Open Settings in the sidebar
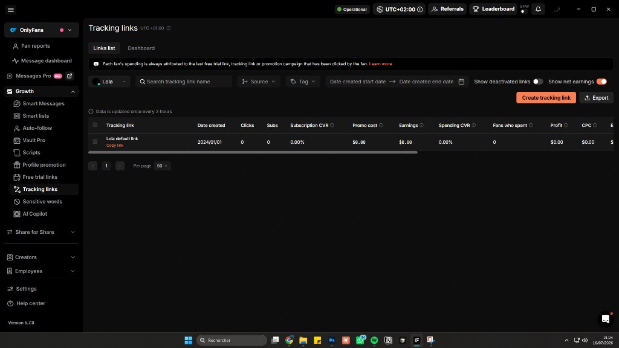Viewport: 619px width, 348px height. coord(26,289)
